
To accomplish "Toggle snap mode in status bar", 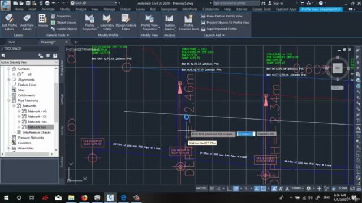I will (x=218, y=188).
